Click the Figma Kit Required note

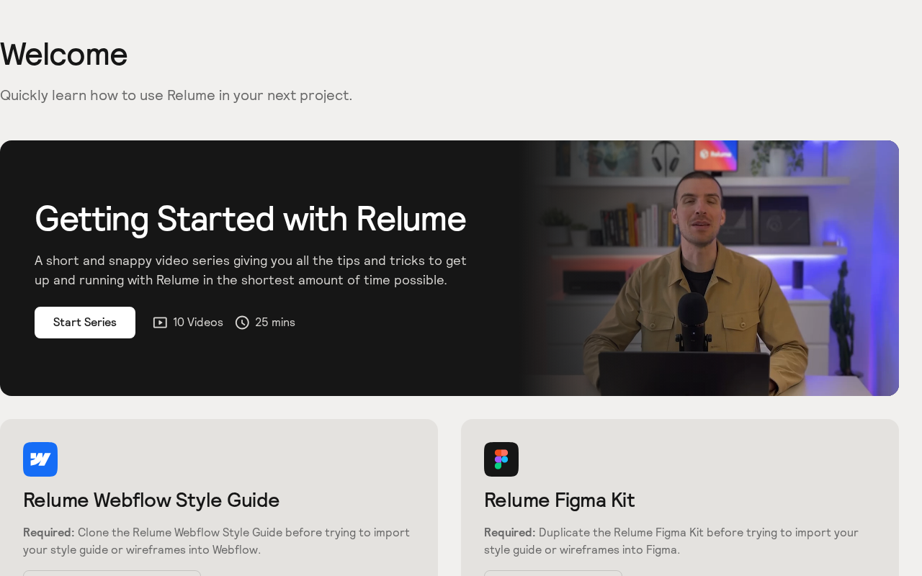point(671,541)
